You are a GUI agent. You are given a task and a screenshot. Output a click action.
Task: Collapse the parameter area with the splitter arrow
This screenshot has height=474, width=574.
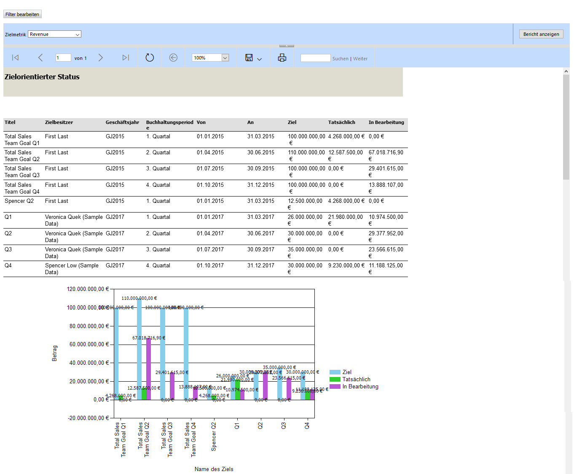point(287,46)
